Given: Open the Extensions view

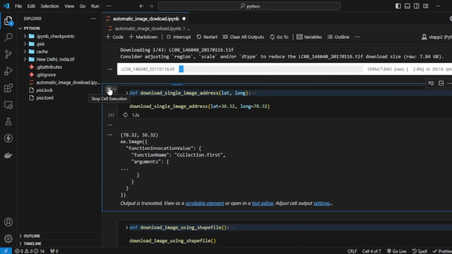Looking at the screenshot, I should (x=8, y=88).
